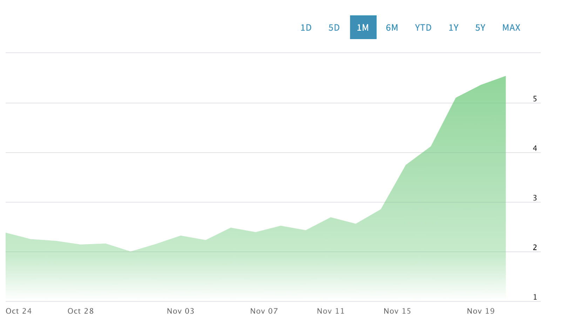Click the lowest dip of the area chart
561x336 pixels.
pos(130,251)
